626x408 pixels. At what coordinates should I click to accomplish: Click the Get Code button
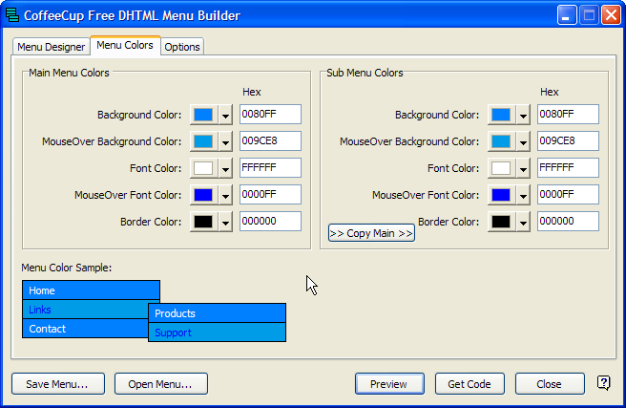[469, 384]
